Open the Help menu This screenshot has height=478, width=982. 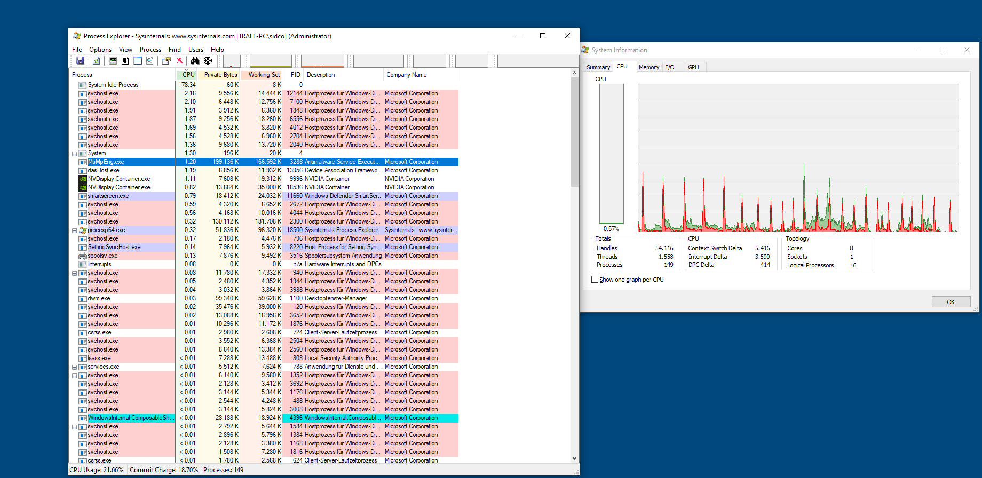(x=217, y=50)
